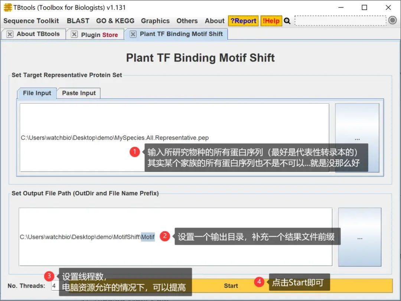The image size is (401, 301).
Task: Click the 'No. Threads:' label
Action: coord(26,286)
